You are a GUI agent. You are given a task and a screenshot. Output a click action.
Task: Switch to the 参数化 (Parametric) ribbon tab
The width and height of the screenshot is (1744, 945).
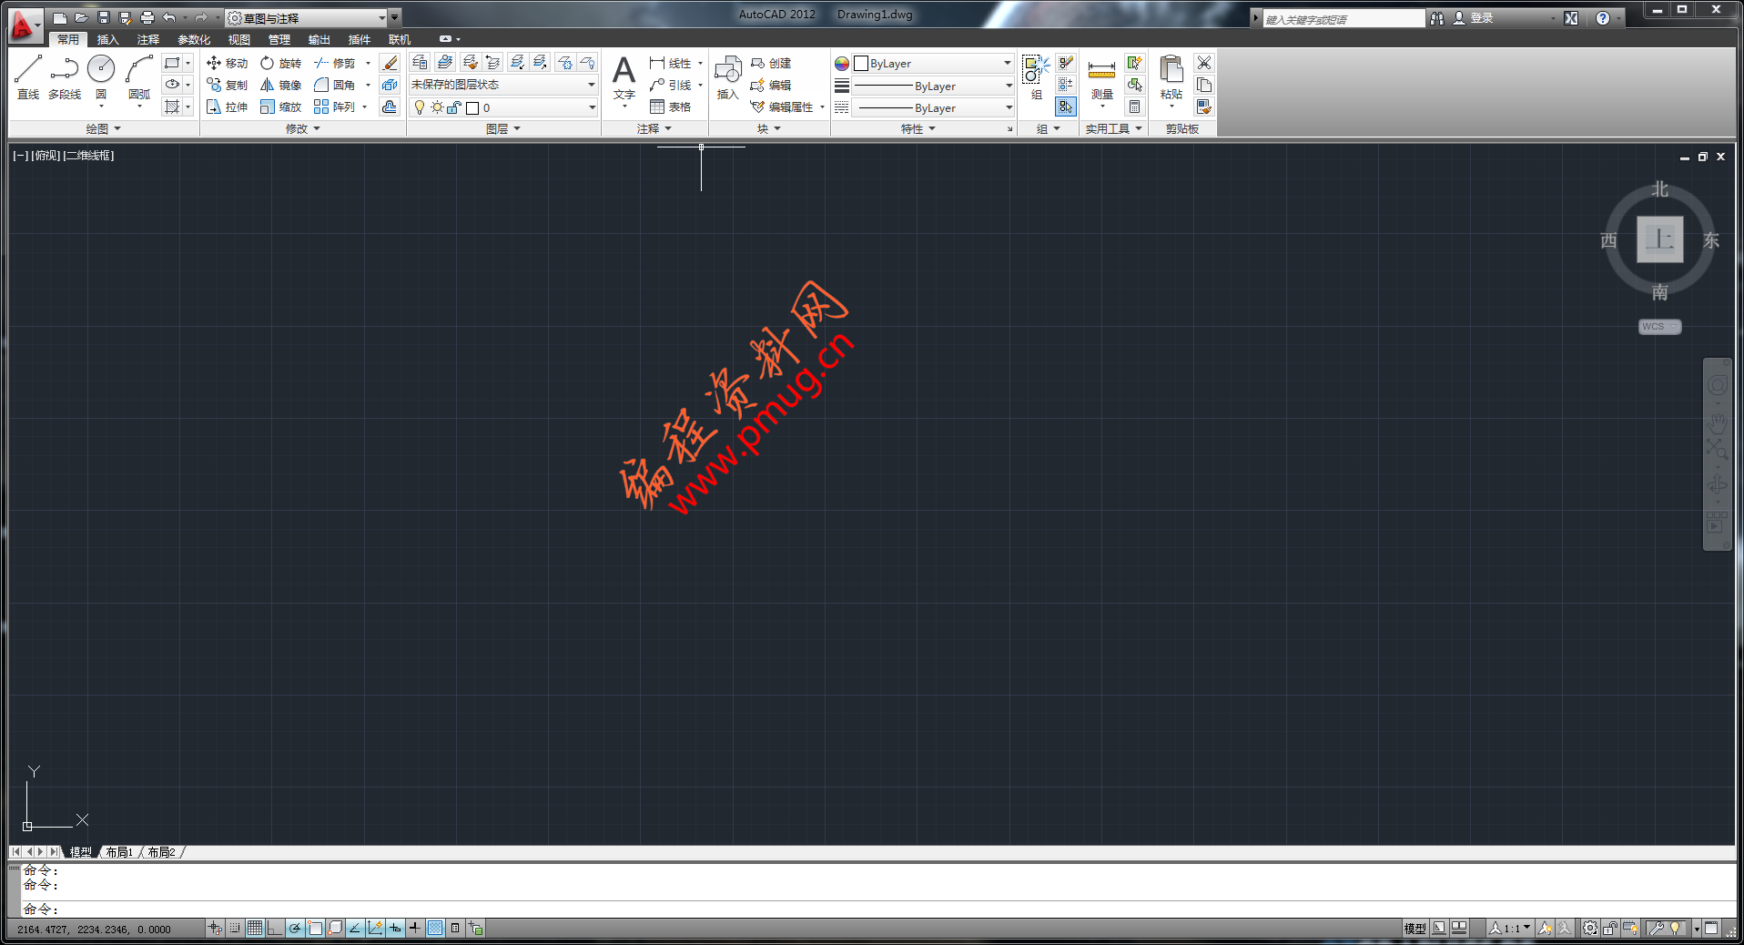click(x=194, y=39)
